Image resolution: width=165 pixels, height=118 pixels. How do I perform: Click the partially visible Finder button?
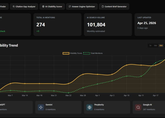4,6
